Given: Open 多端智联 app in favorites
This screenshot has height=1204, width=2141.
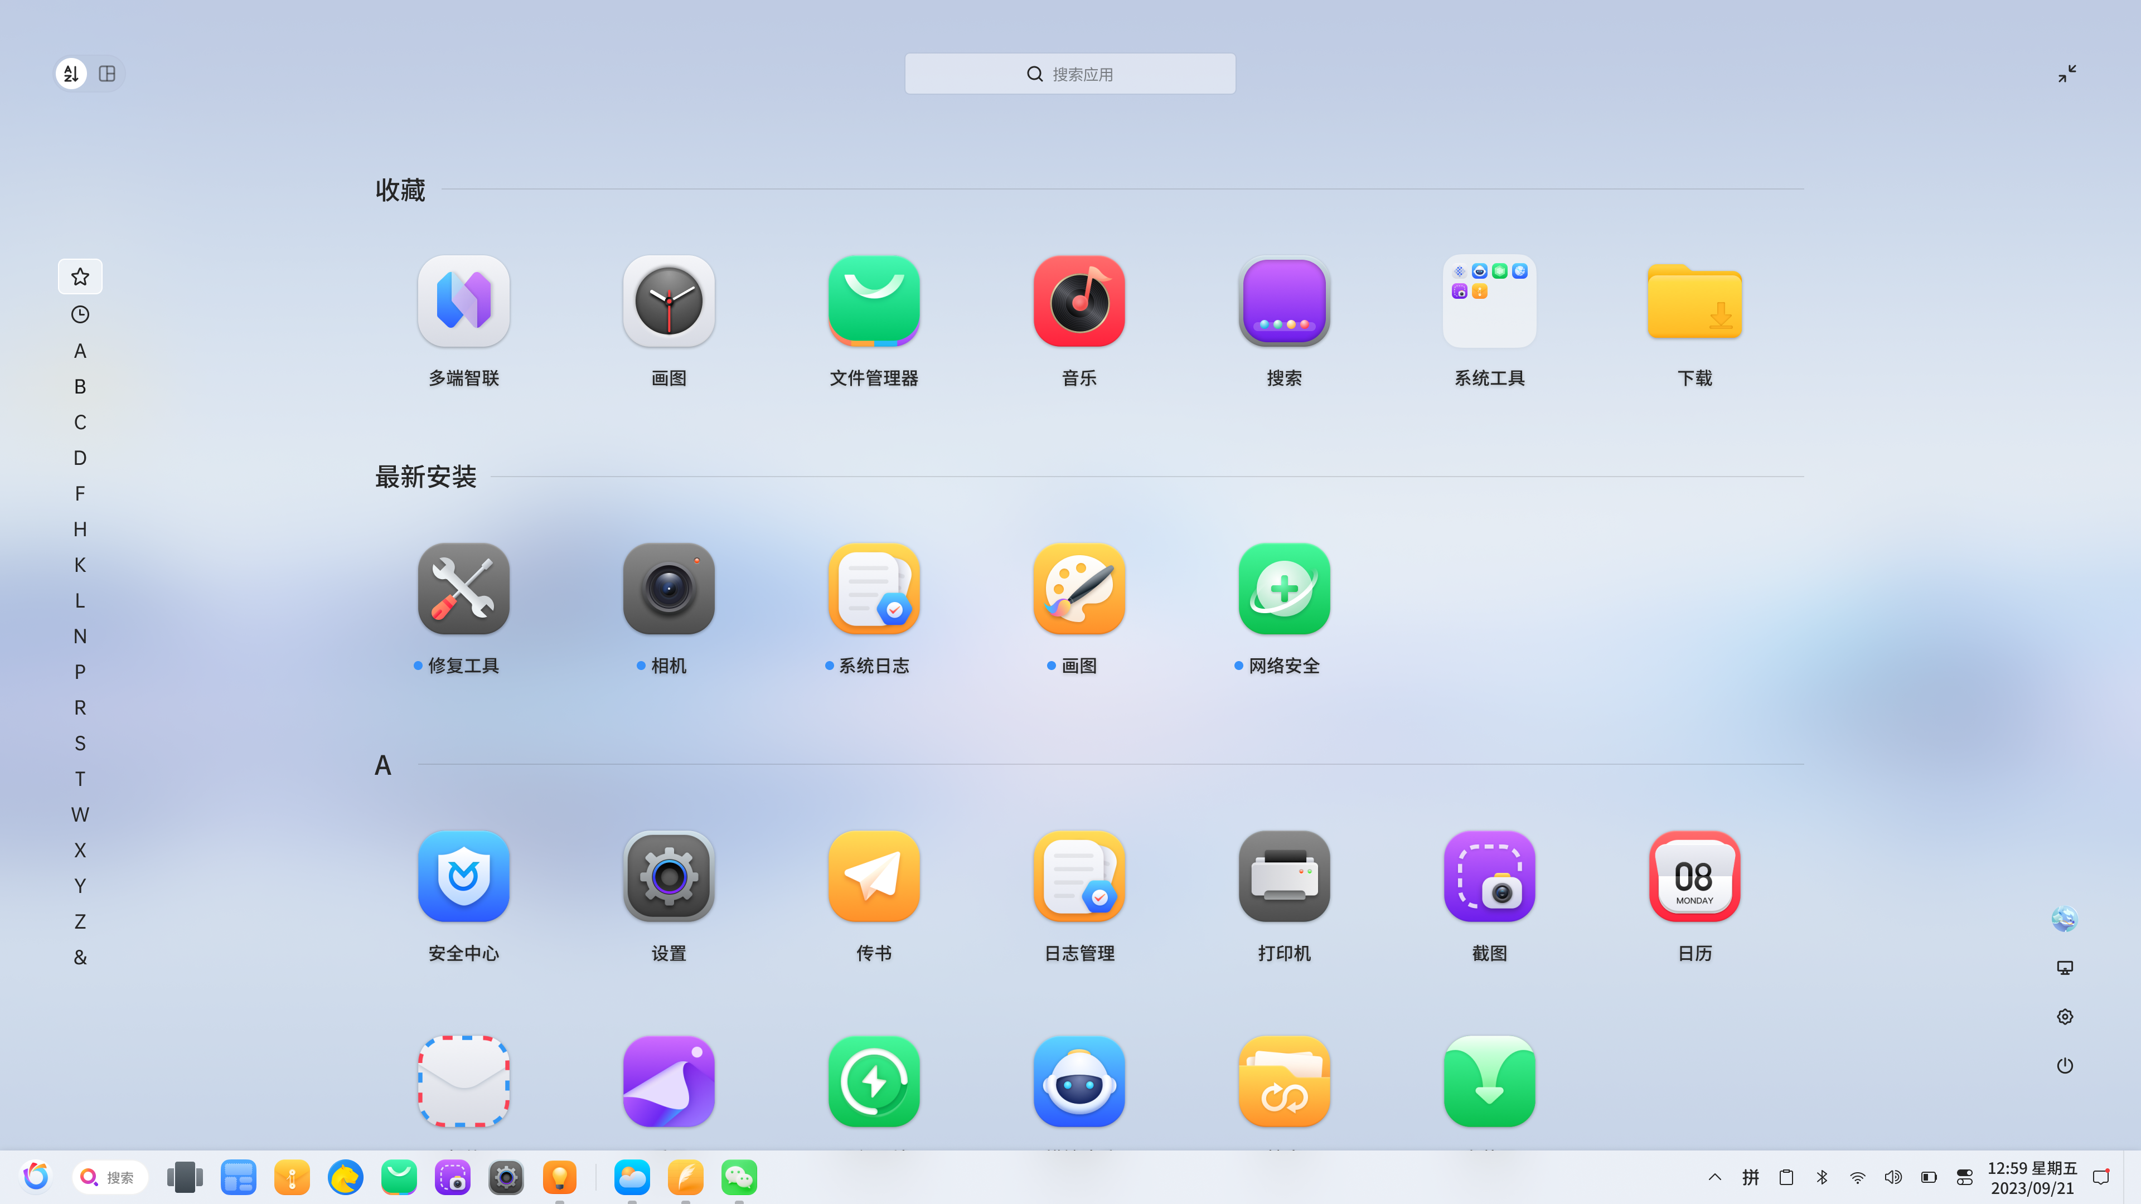Looking at the screenshot, I should click(x=464, y=301).
